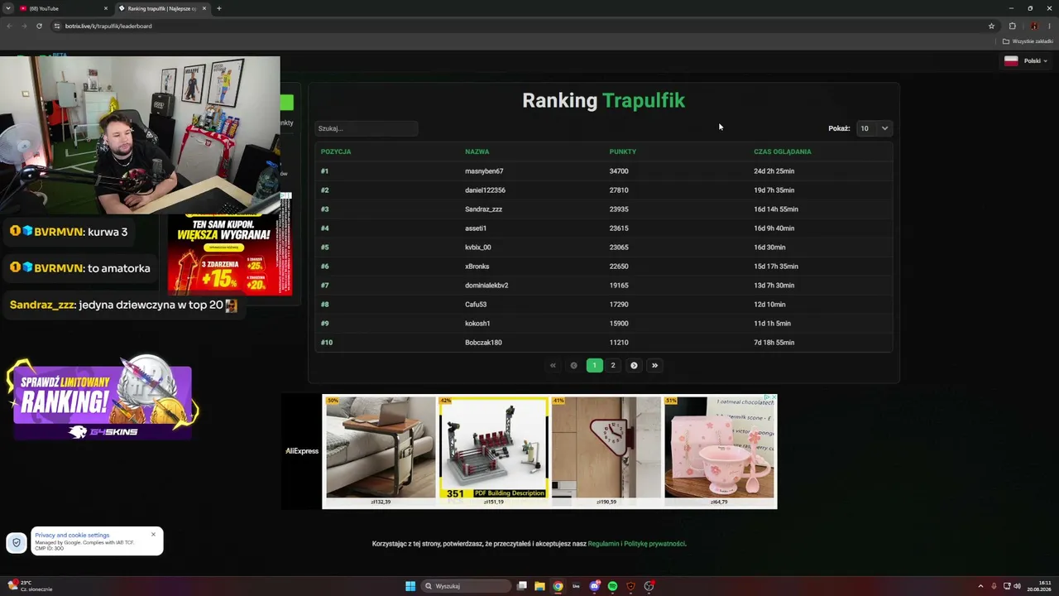Select user daniel122356 in the ranking
The height and width of the screenshot is (596, 1059).
click(x=485, y=190)
